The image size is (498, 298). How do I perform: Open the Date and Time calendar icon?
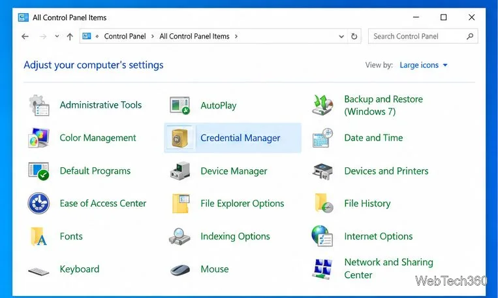322,138
